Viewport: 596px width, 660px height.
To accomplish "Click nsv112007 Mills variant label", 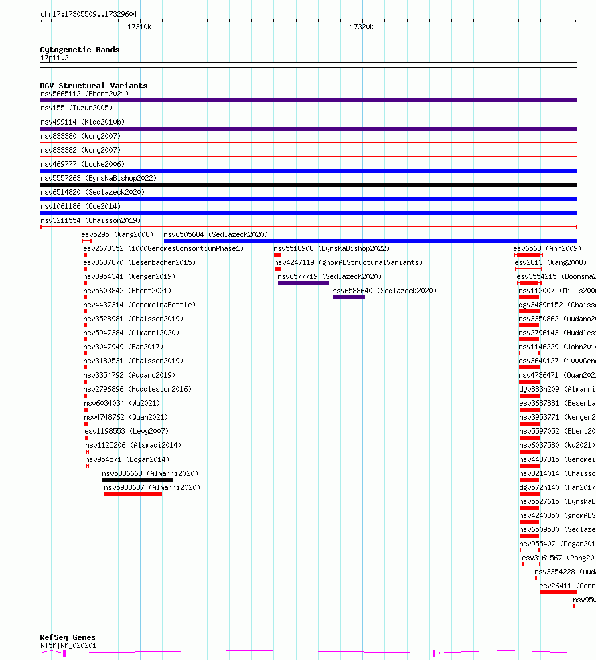I will point(557,291).
